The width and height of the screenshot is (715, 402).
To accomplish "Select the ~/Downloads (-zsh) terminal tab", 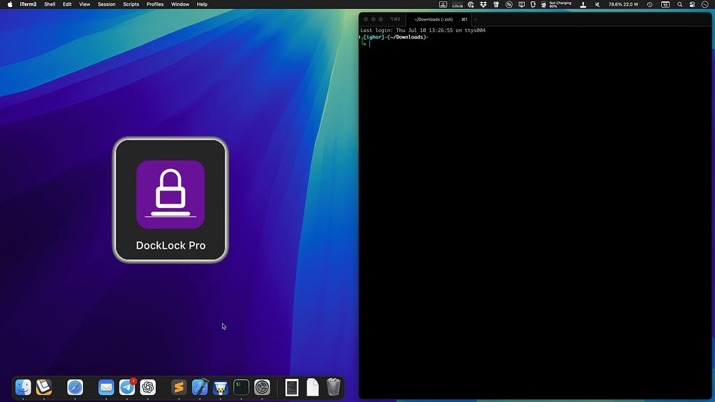I will (x=437, y=19).
